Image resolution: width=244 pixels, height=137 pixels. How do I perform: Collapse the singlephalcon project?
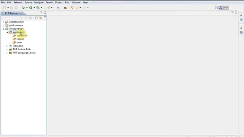point(3,29)
